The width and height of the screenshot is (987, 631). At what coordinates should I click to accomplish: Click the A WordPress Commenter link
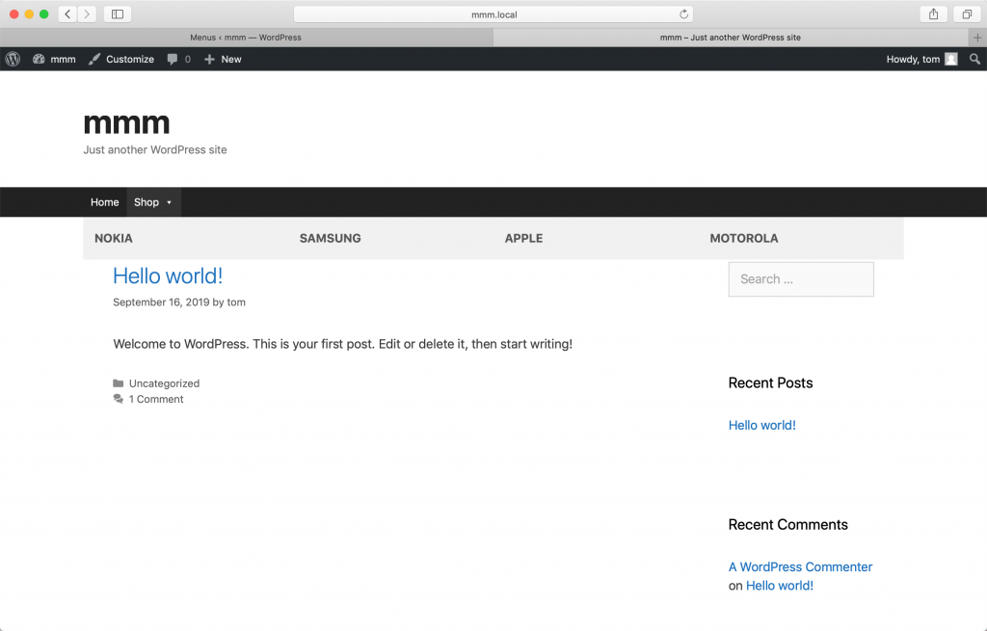[800, 566]
